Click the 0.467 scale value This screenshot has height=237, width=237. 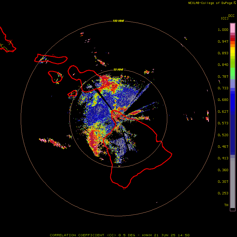pos(223,147)
